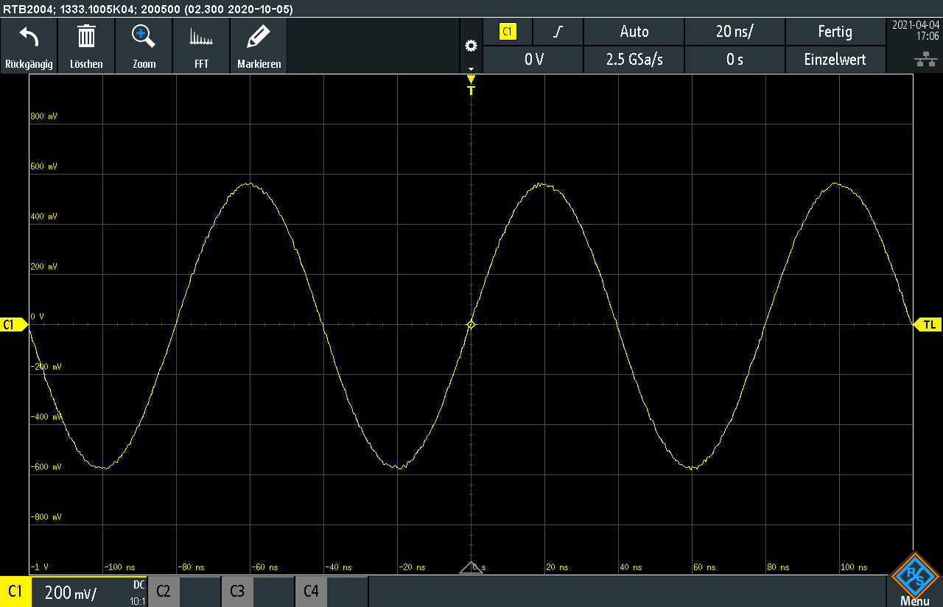Image resolution: width=943 pixels, height=607 pixels.
Task: Click the 60 ns axis label
Action: pyautogui.click(x=705, y=567)
